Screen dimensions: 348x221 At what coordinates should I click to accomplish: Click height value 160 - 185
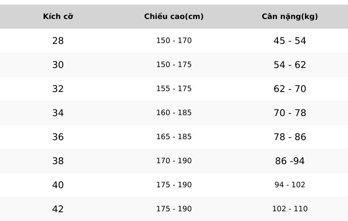174,113
